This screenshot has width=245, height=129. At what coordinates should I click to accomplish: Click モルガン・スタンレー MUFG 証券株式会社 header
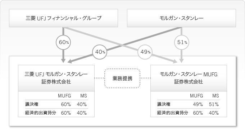(189, 78)
